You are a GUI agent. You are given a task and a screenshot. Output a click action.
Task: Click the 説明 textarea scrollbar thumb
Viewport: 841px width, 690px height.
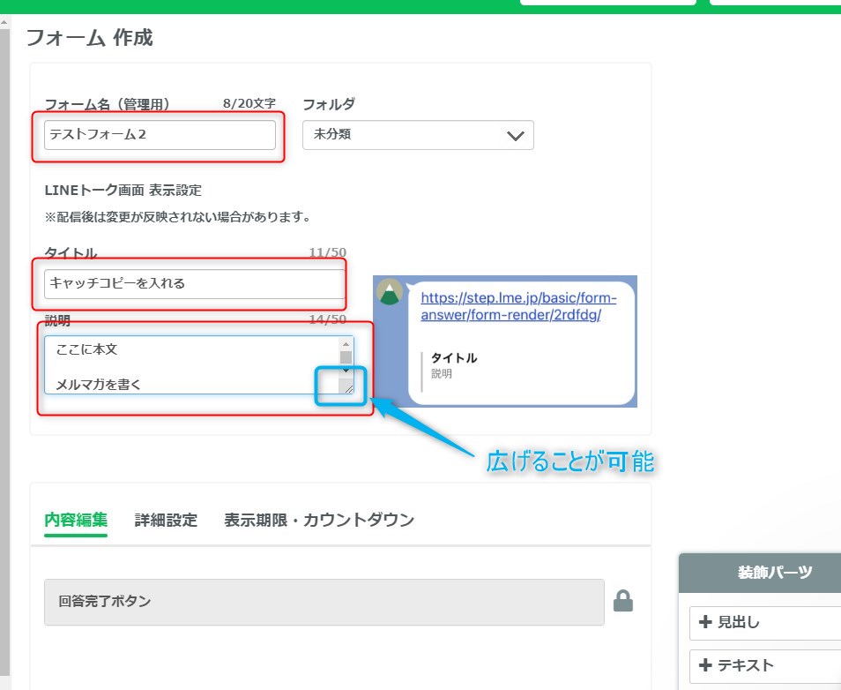click(x=346, y=357)
